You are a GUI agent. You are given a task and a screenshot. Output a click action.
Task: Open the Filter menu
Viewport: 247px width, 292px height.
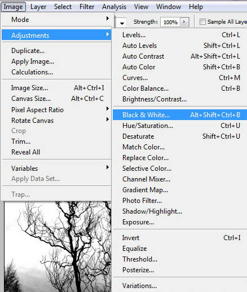click(x=87, y=7)
